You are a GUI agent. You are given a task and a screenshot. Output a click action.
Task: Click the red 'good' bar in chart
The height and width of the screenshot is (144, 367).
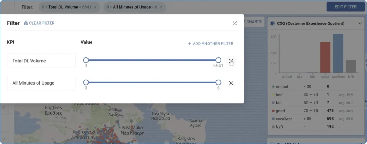coord(325,57)
